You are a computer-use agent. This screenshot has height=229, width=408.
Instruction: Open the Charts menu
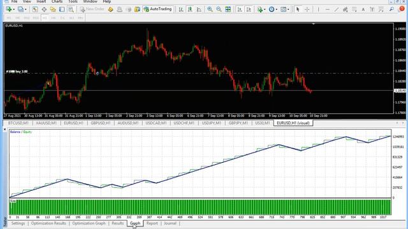[57, 1]
